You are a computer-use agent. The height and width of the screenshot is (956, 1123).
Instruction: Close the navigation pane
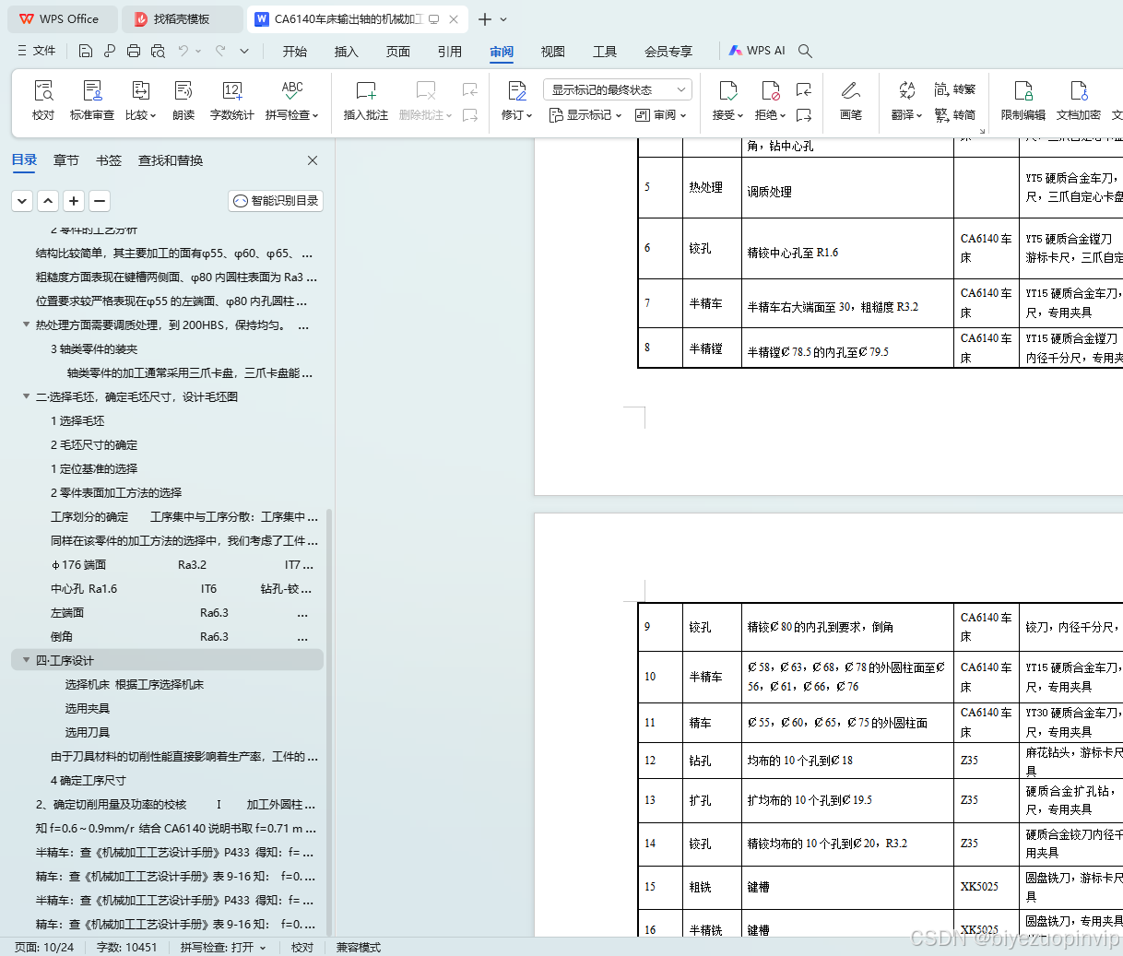point(313,160)
